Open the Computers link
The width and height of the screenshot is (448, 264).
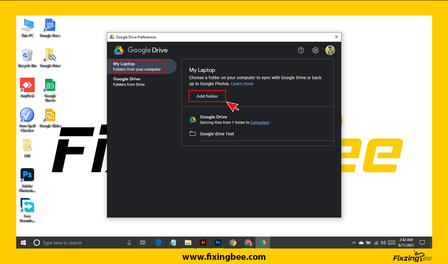coord(259,123)
